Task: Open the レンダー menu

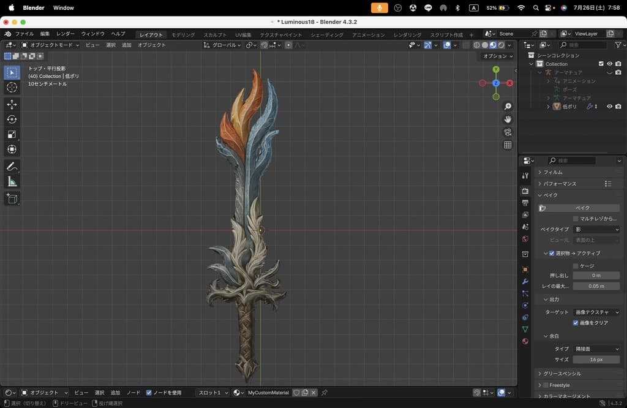Action: pyautogui.click(x=66, y=34)
